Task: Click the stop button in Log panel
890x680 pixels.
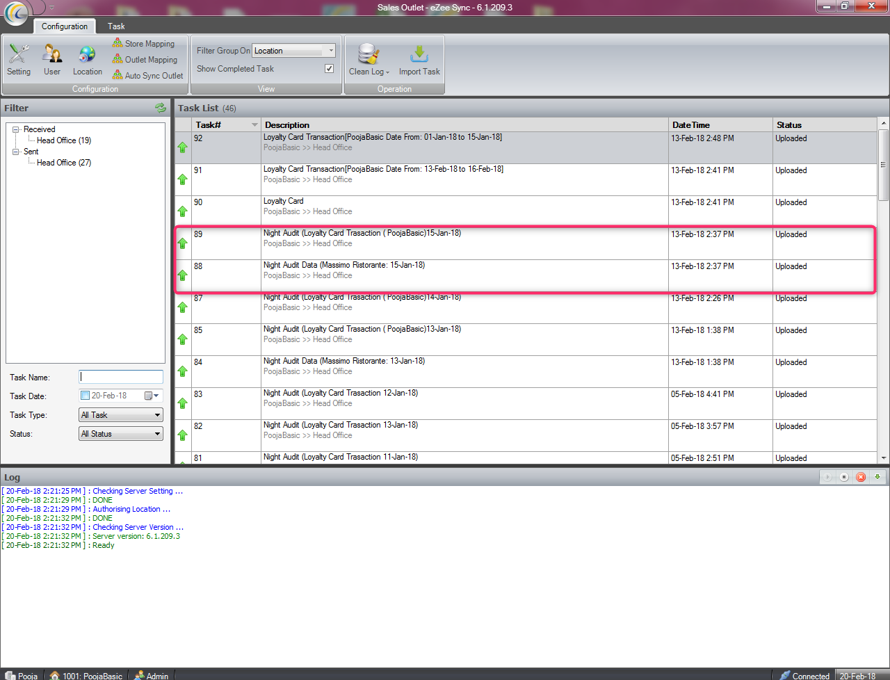Action: 844,477
